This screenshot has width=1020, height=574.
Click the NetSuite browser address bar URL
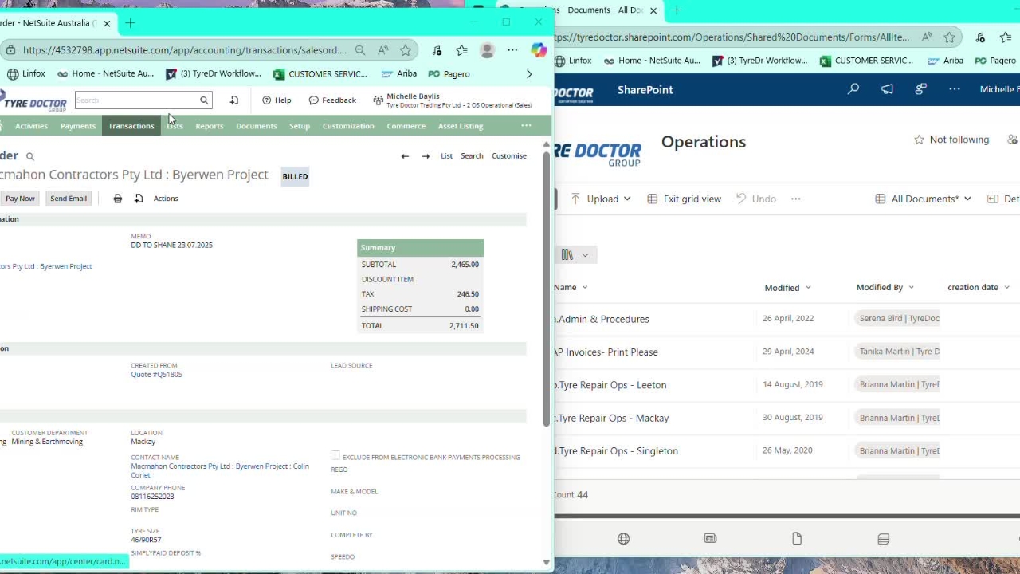[x=185, y=50]
